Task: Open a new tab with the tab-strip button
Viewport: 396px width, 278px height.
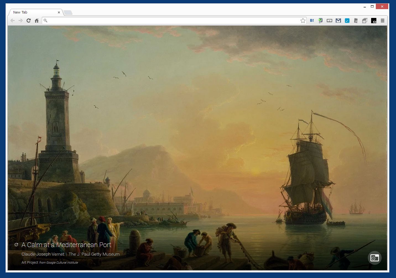Action: click(68, 12)
